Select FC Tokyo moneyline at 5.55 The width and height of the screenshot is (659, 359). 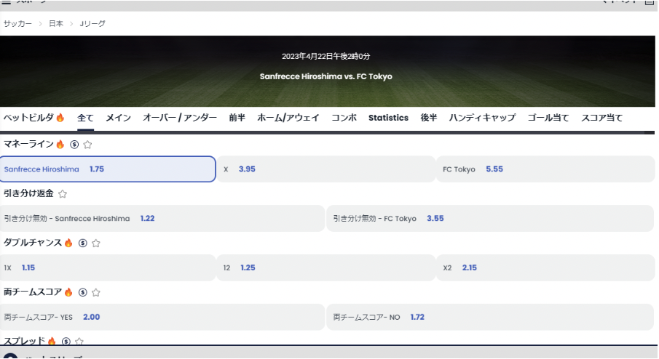(545, 169)
